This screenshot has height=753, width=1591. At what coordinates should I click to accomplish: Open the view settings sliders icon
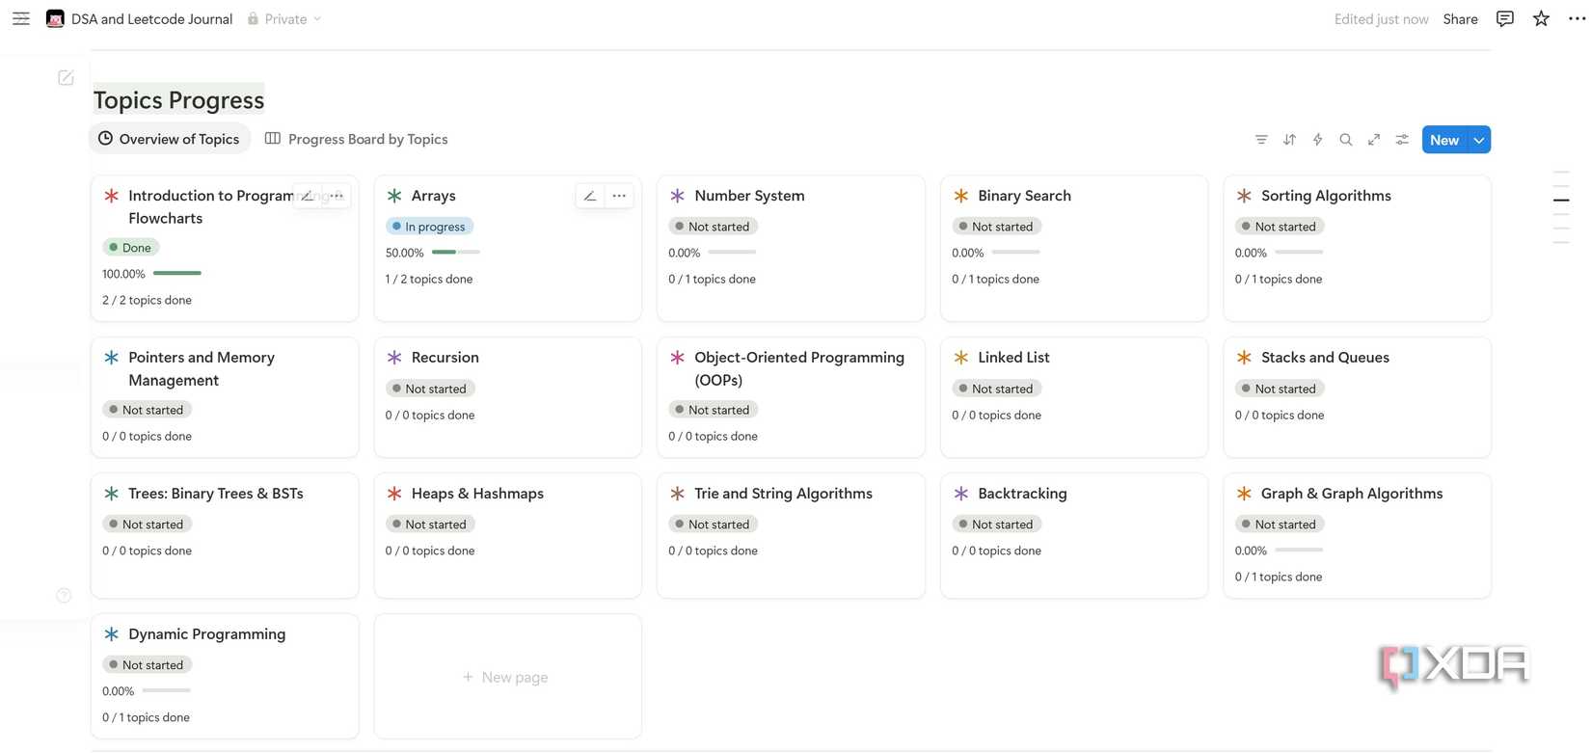(x=1402, y=140)
